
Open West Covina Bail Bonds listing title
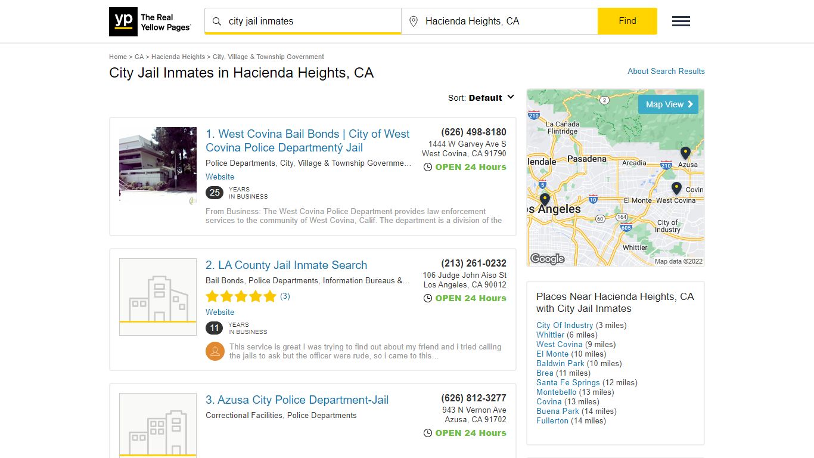tap(307, 141)
